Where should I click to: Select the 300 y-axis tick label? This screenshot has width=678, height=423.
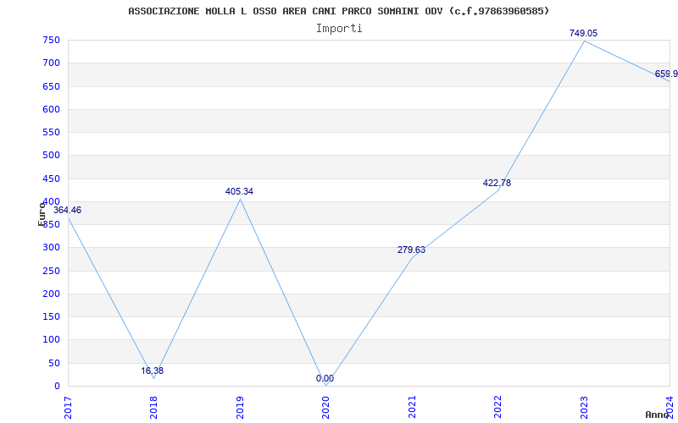(x=51, y=248)
